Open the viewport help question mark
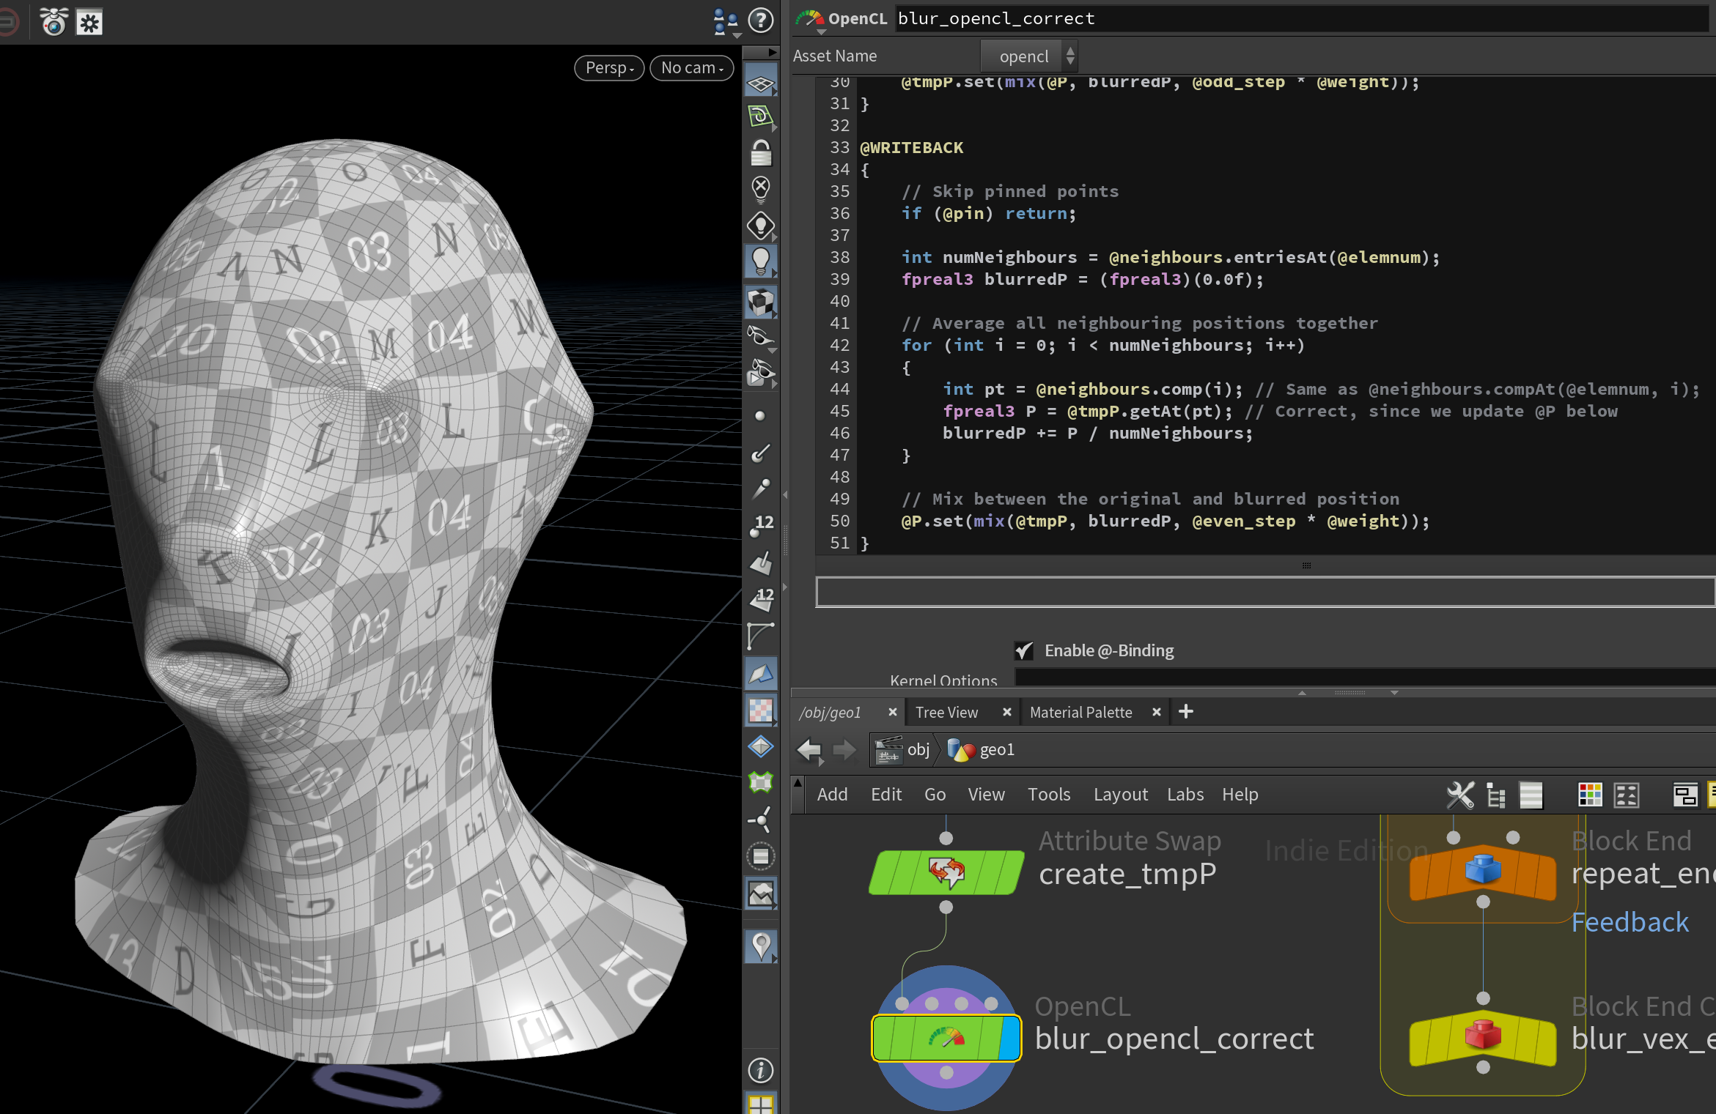 [760, 21]
